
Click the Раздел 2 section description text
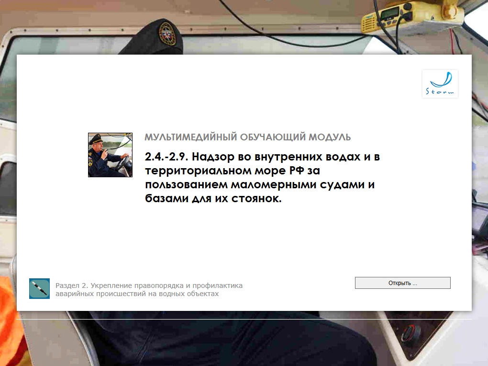click(x=149, y=290)
